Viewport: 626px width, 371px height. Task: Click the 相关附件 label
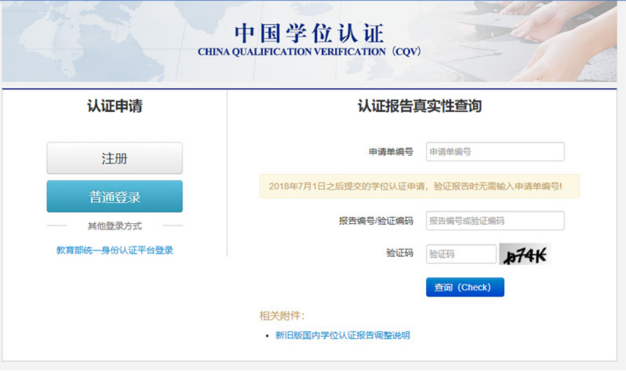[x=282, y=316]
